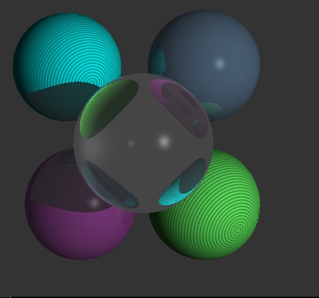The height and width of the screenshot is (298, 319).
Task: Click the central gray transparent sphere
Action: (x=143, y=143)
